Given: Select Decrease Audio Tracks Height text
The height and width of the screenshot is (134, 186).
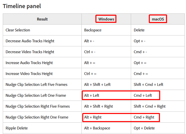Looking at the screenshot, I should [x=30, y=41].
